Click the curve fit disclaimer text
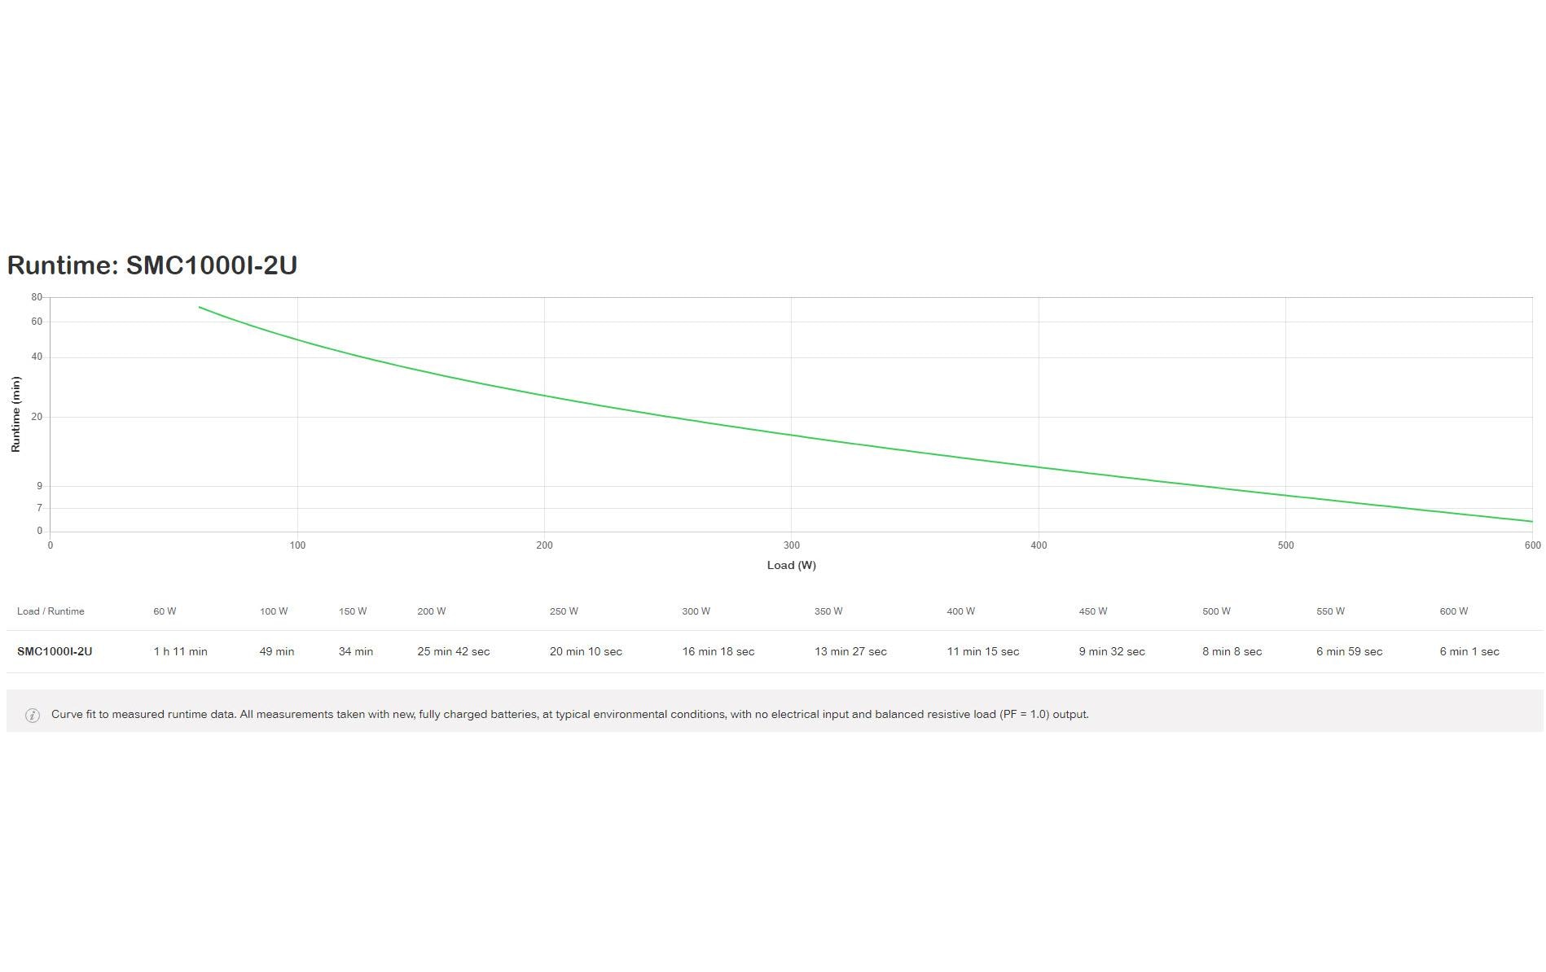 click(x=569, y=714)
